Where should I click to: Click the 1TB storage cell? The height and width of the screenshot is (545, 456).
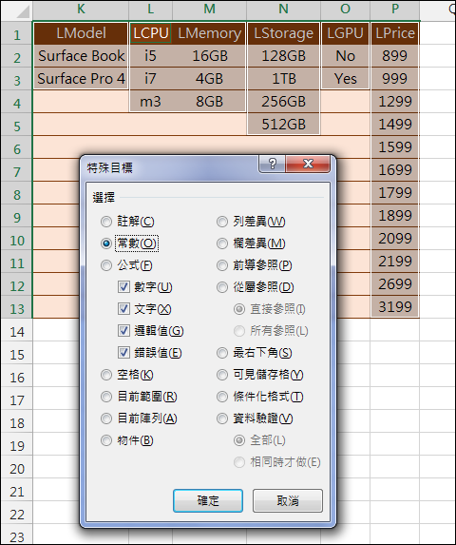(x=283, y=79)
